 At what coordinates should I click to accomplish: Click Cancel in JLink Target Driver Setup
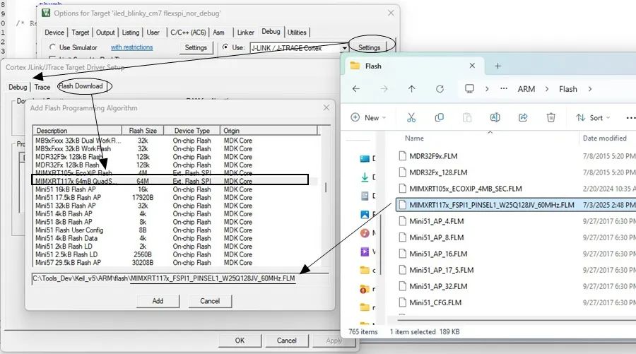point(286,341)
